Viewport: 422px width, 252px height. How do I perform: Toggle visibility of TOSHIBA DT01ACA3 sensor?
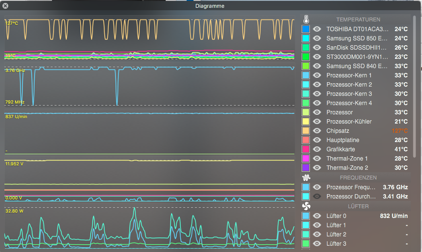[x=317, y=29]
